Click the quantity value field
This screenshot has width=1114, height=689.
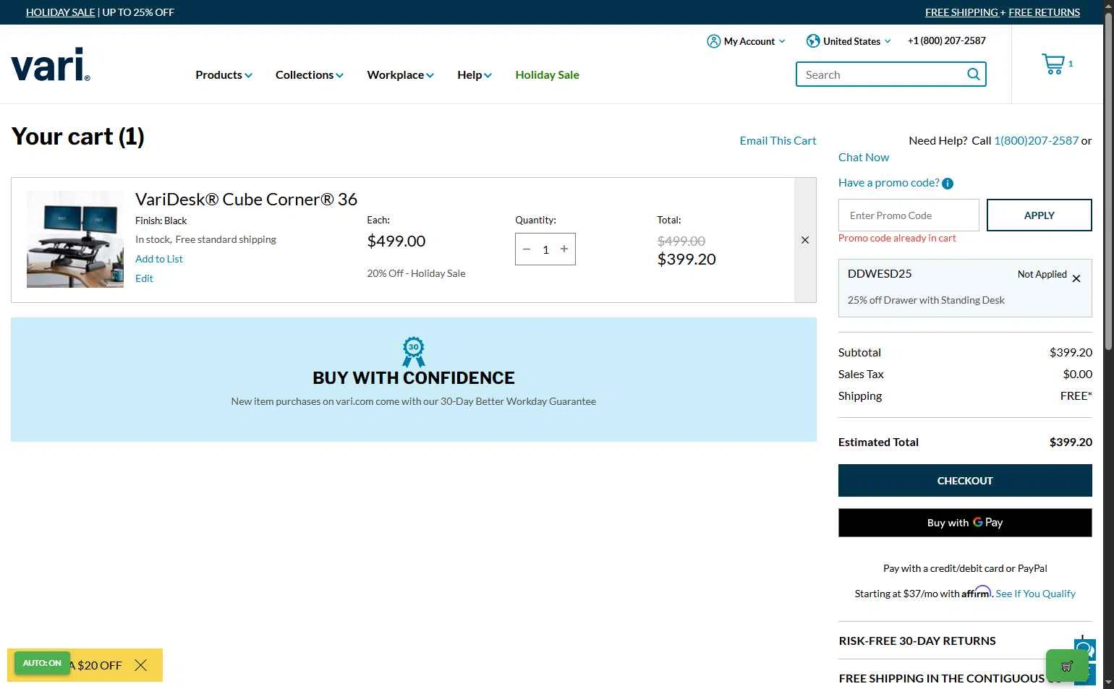pos(545,249)
